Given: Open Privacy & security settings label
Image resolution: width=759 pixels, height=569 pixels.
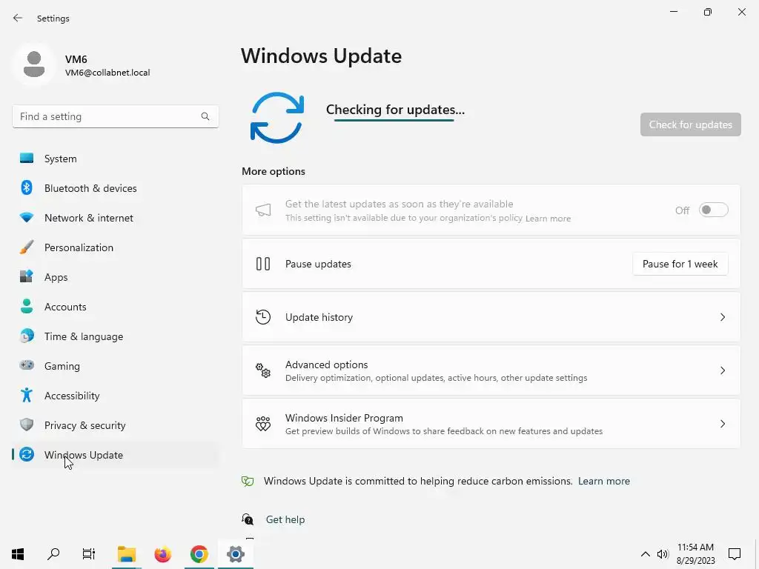Looking at the screenshot, I should coord(84,425).
